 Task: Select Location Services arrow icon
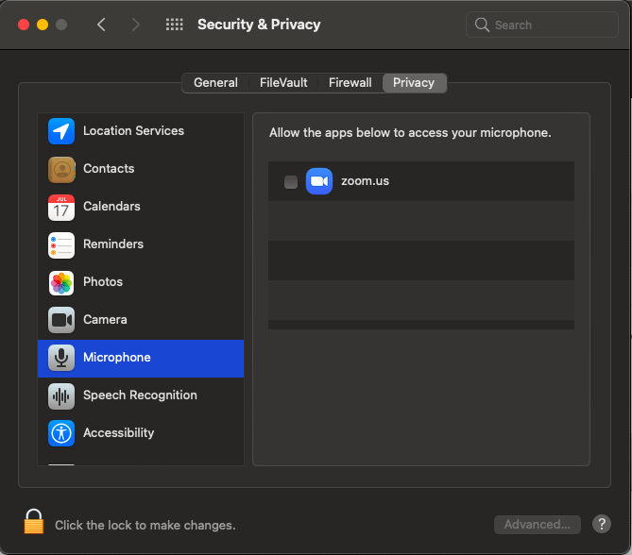pos(61,131)
